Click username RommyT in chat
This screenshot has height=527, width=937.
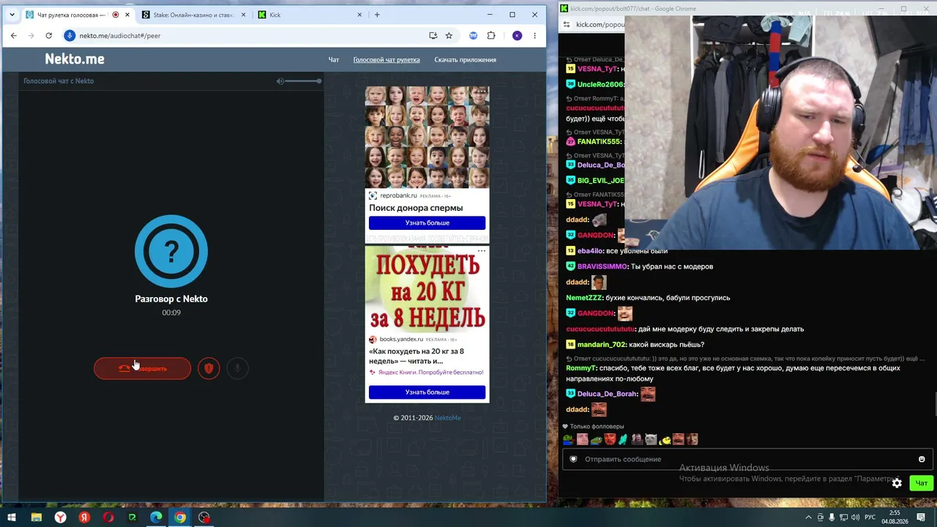pyautogui.click(x=581, y=368)
